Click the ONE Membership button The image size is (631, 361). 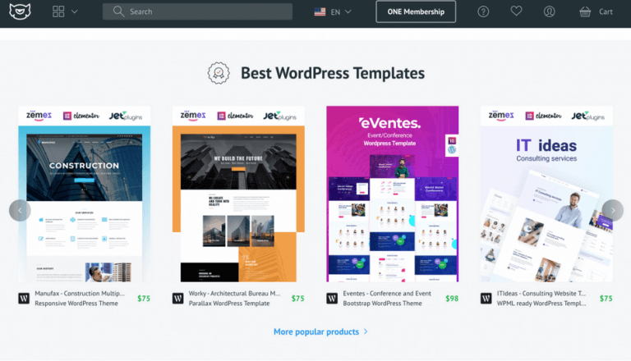click(416, 11)
